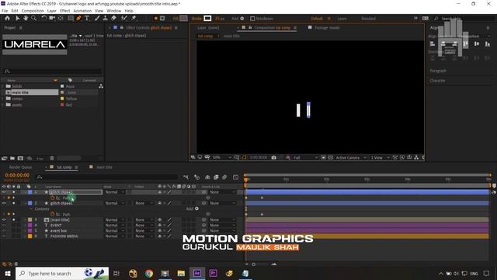The width and height of the screenshot is (497, 280).
Task: Select the Selection (arrow) tool
Action: (17, 19)
